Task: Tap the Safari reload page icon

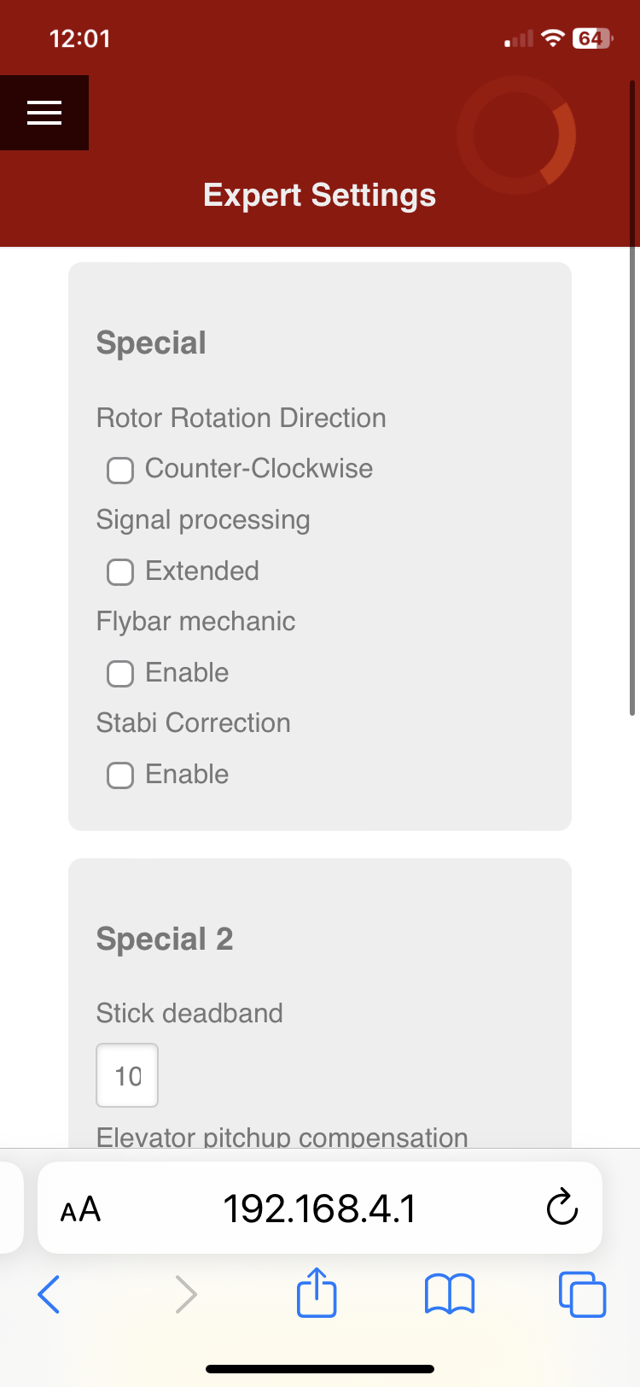Action: (561, 1207)
